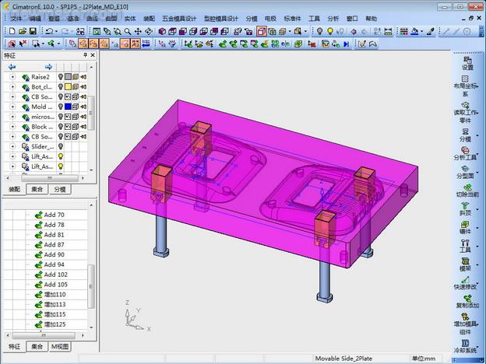Viewport: 486px width, 364px height.
Task: Expand the Bot_cl tree node
Action: pyautogui.click(x=12, y=86)
